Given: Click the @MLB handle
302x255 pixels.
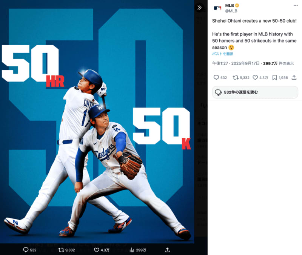Looking at the screenshot, I should [x=231, y=11].
